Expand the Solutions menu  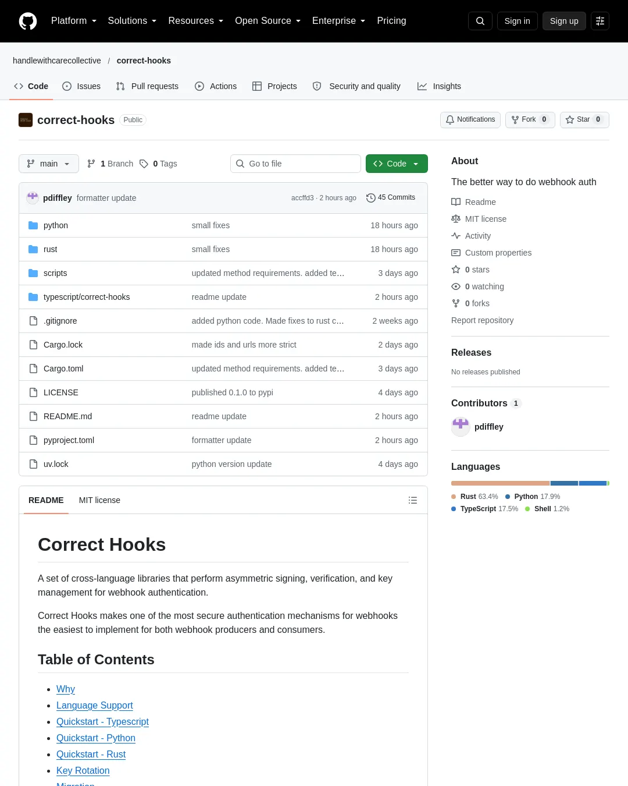pyautogui.click(x=132, y=21)
